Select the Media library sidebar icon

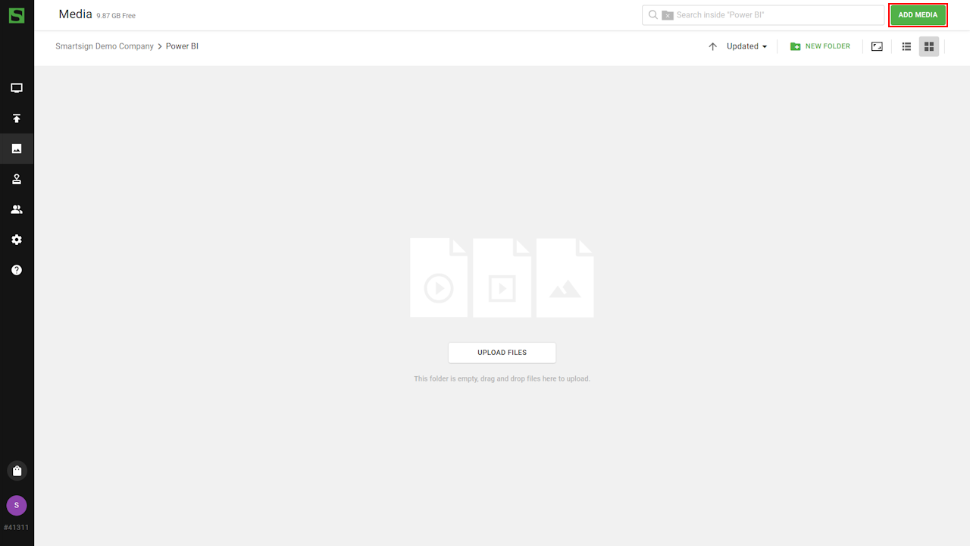[x=17, y=149]
